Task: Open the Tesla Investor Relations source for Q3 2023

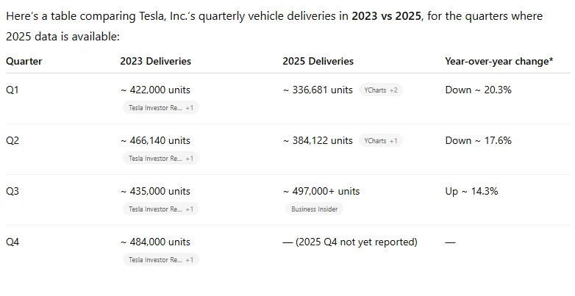Action: click(x=160, y=209)
